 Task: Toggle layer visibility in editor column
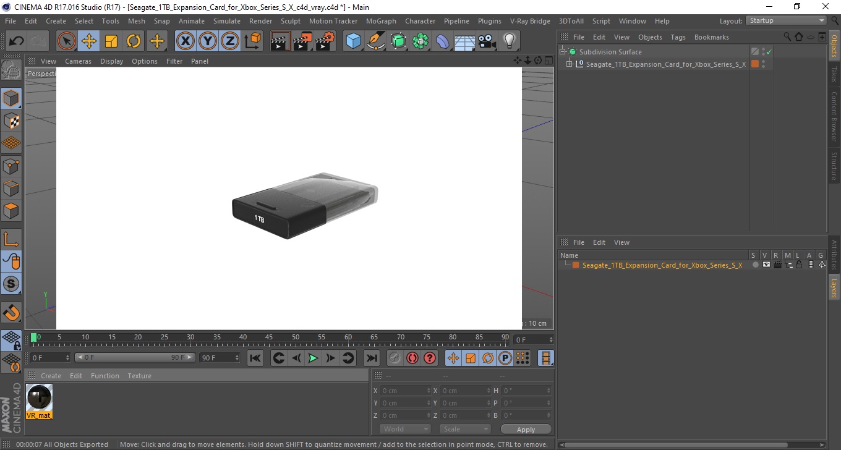pyautogui.click(x=766, y=265)
